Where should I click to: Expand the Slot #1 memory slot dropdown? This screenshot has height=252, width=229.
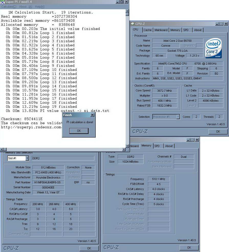pyautogui.click(x=27, y=158)
